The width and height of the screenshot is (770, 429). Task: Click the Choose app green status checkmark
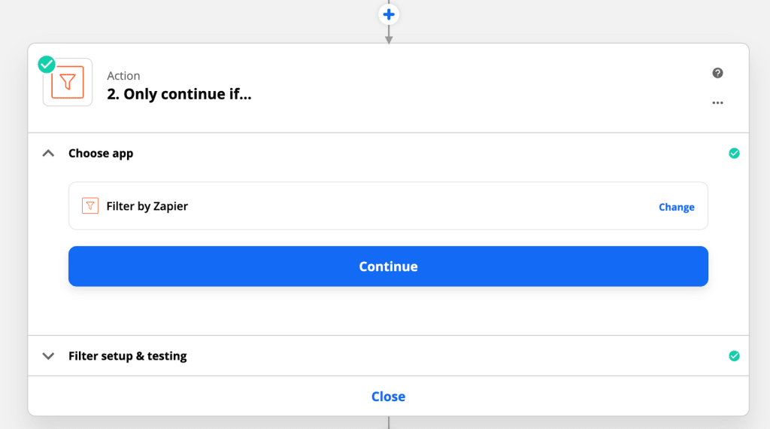point(734,154)
